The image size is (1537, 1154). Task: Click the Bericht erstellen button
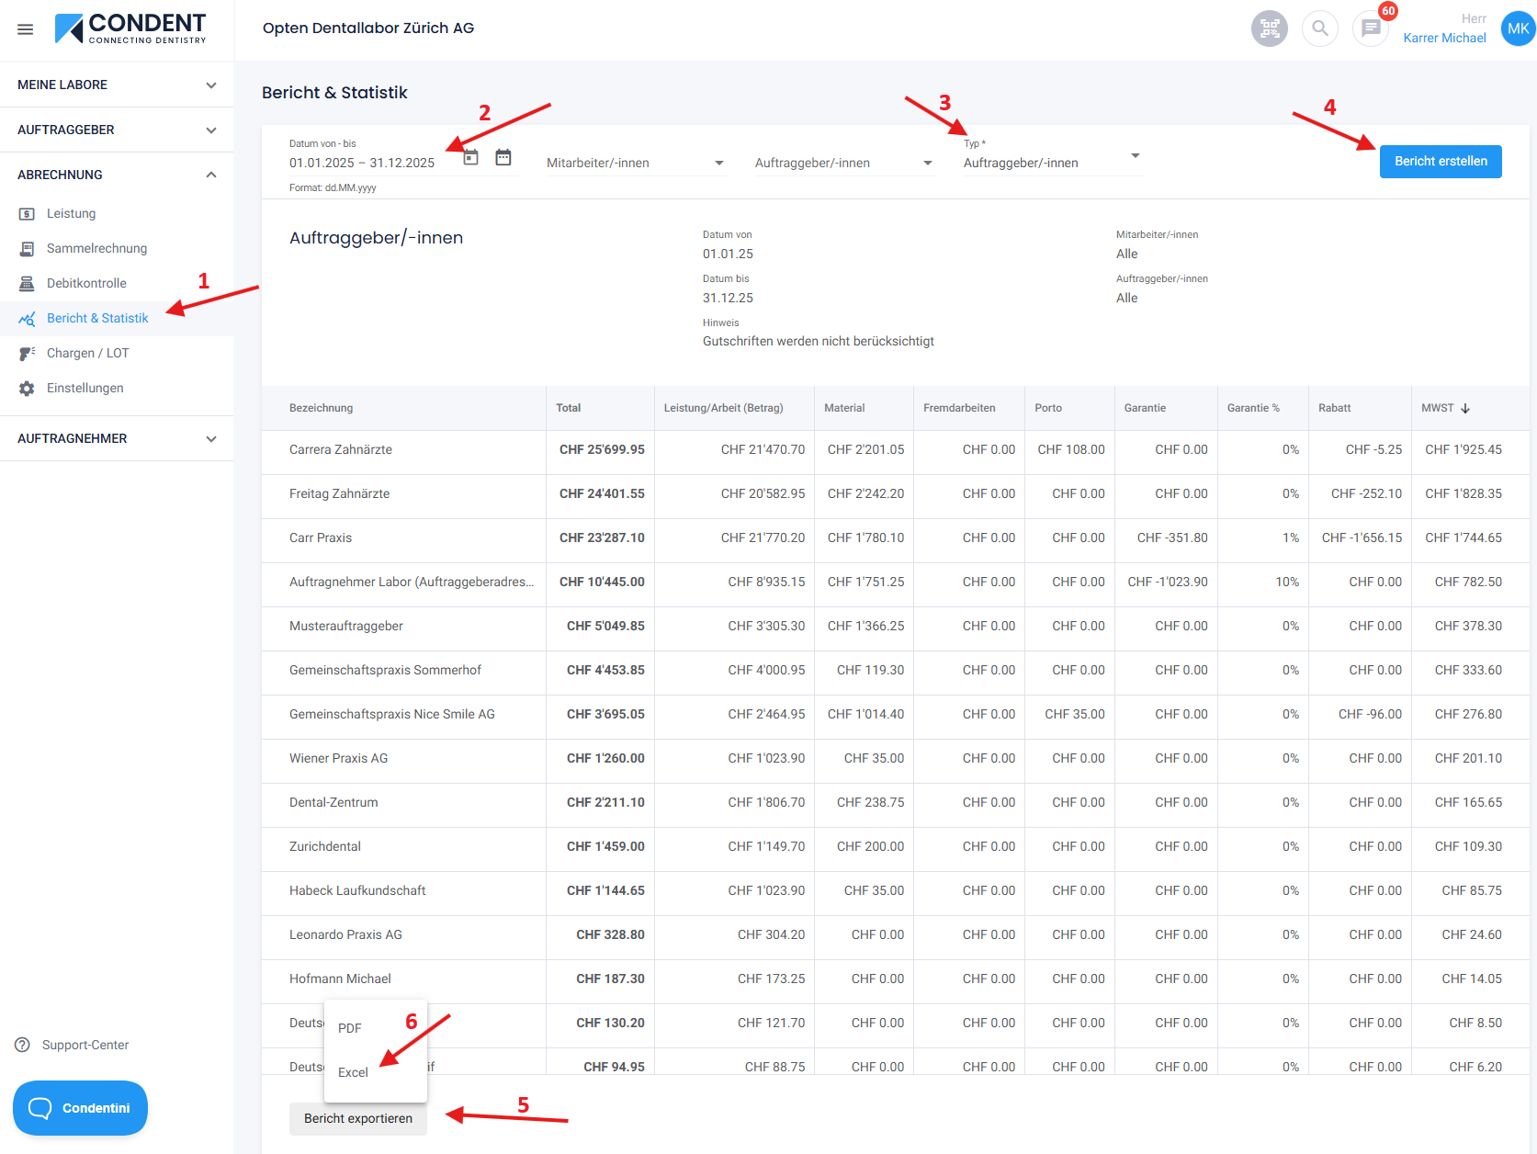point(1440,162)
